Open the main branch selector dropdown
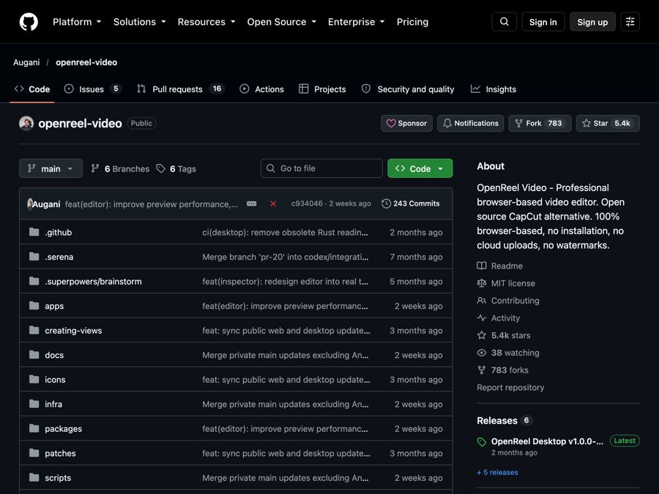 (x=51, y=168)
